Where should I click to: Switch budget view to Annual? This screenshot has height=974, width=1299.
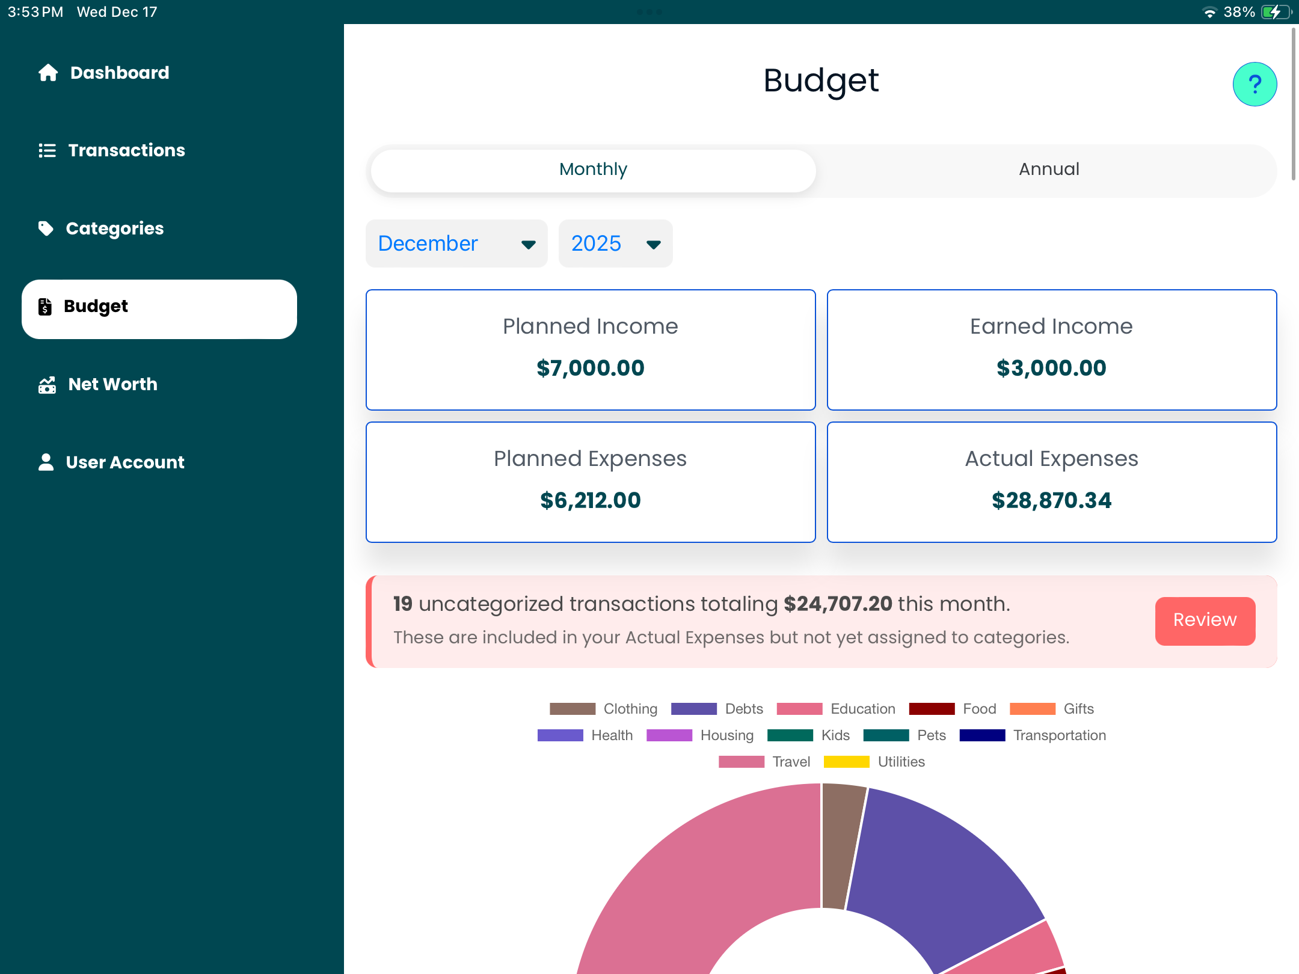1048,170
